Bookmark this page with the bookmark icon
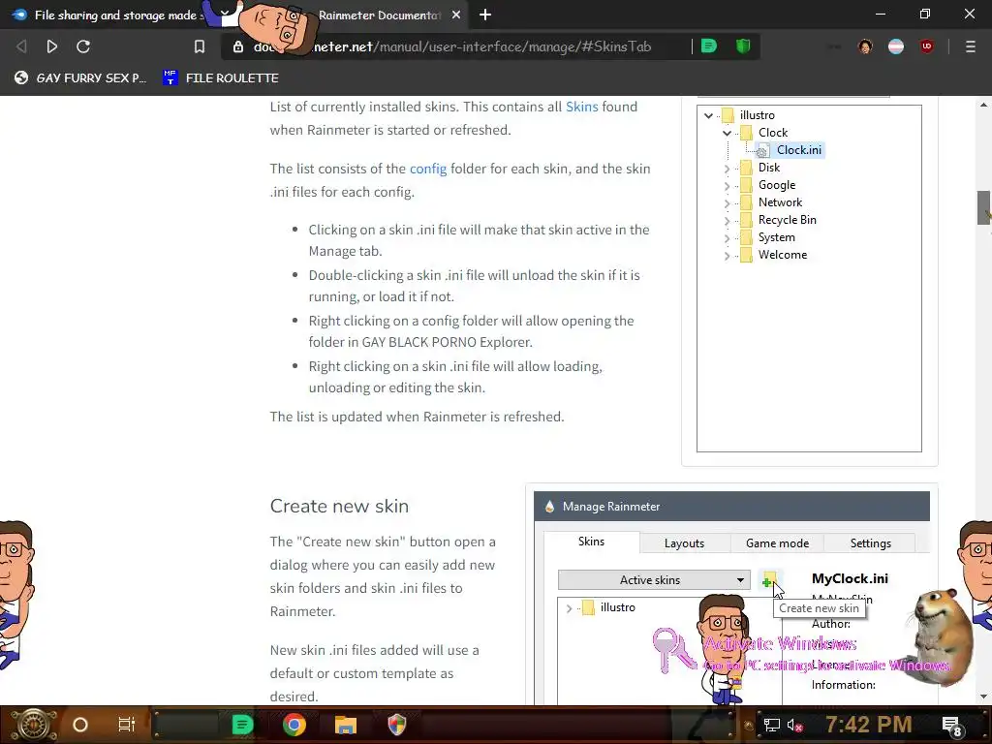Viewport: 992px width, 744px height. point(200,46)
